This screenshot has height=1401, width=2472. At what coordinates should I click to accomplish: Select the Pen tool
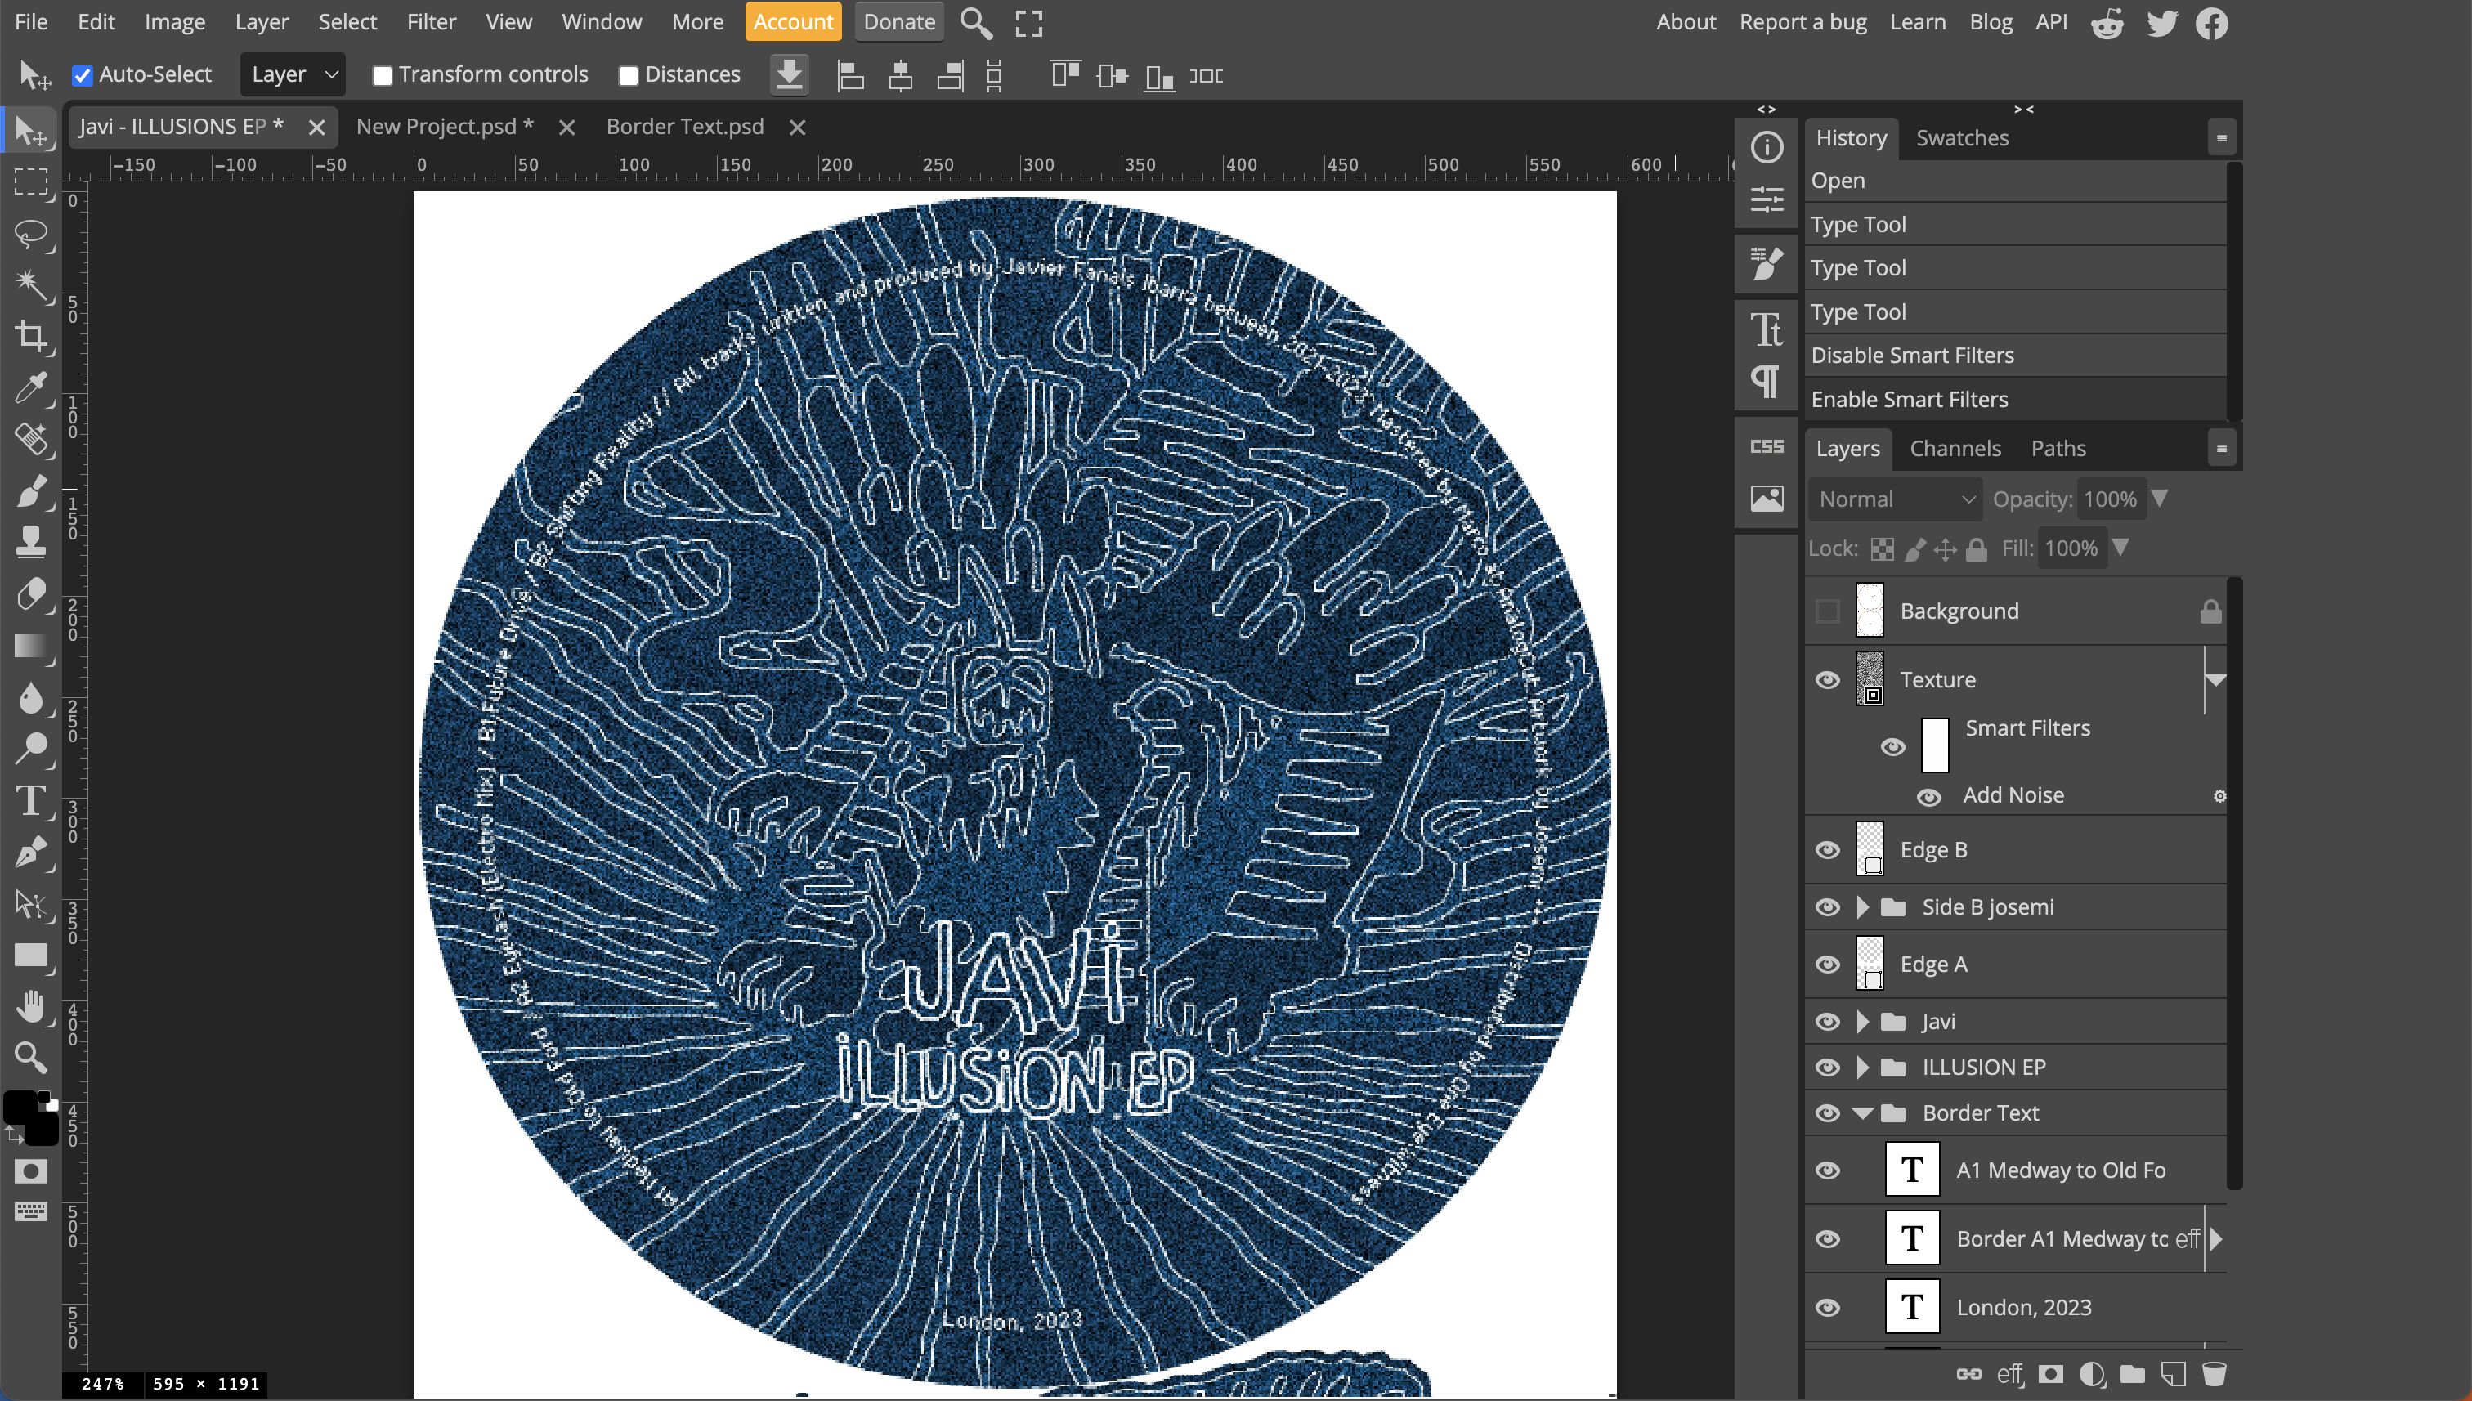click(x=33, y=853)
